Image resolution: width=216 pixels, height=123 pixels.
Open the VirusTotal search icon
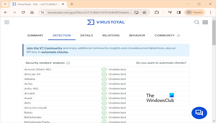(197, 22)
